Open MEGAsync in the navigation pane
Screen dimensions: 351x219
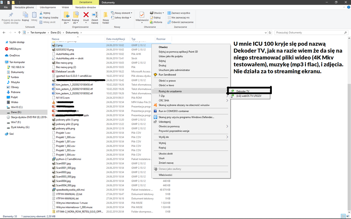[15, 49]
